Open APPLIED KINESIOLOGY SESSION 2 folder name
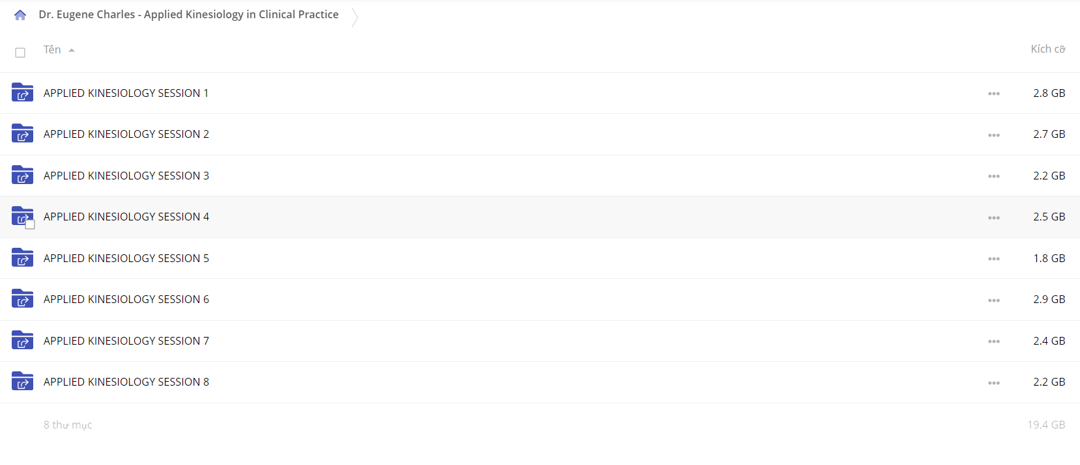1080x465 pixels. coord(126,134)
